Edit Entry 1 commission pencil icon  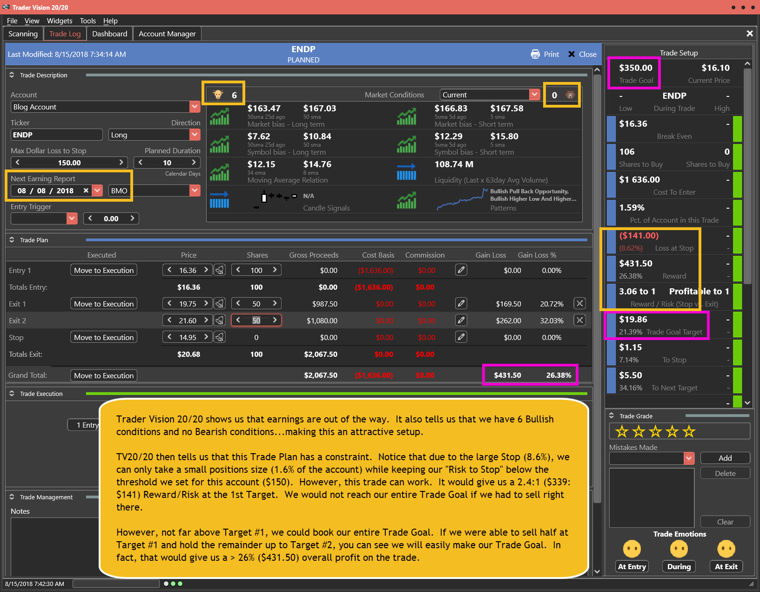[x=461, y=270]
